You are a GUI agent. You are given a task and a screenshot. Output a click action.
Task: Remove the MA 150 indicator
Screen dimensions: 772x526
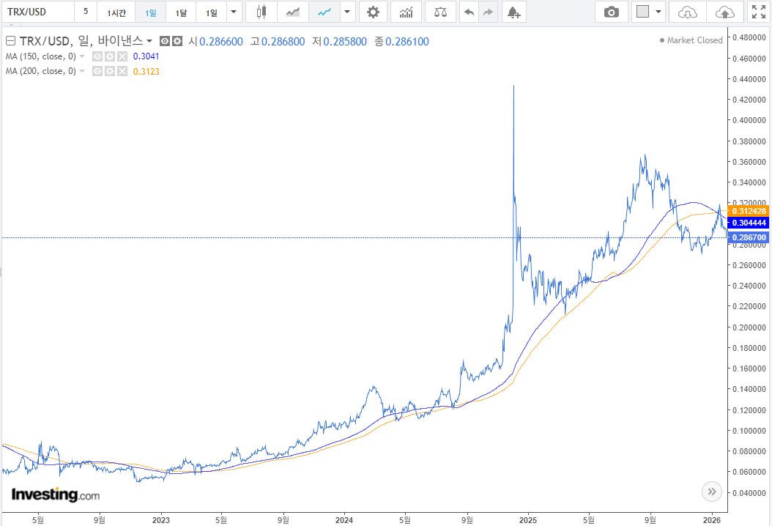pos(122,56)
